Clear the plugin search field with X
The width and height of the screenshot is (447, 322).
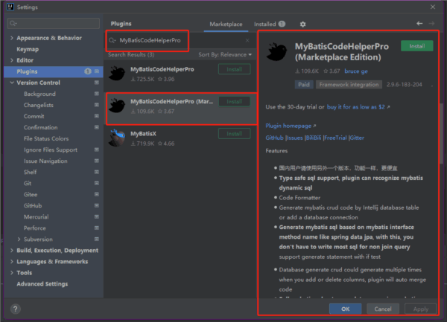tap(247, 40)
